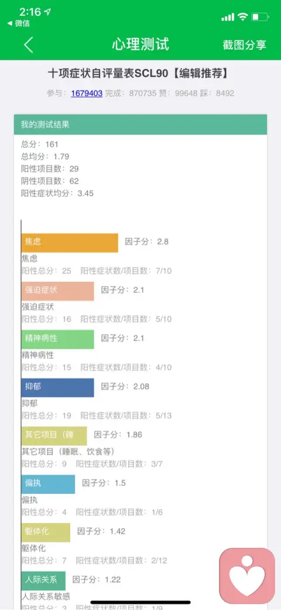Open the 1679403 participants link
Viewport: 281px width, 610px height.
coord(87,93)
